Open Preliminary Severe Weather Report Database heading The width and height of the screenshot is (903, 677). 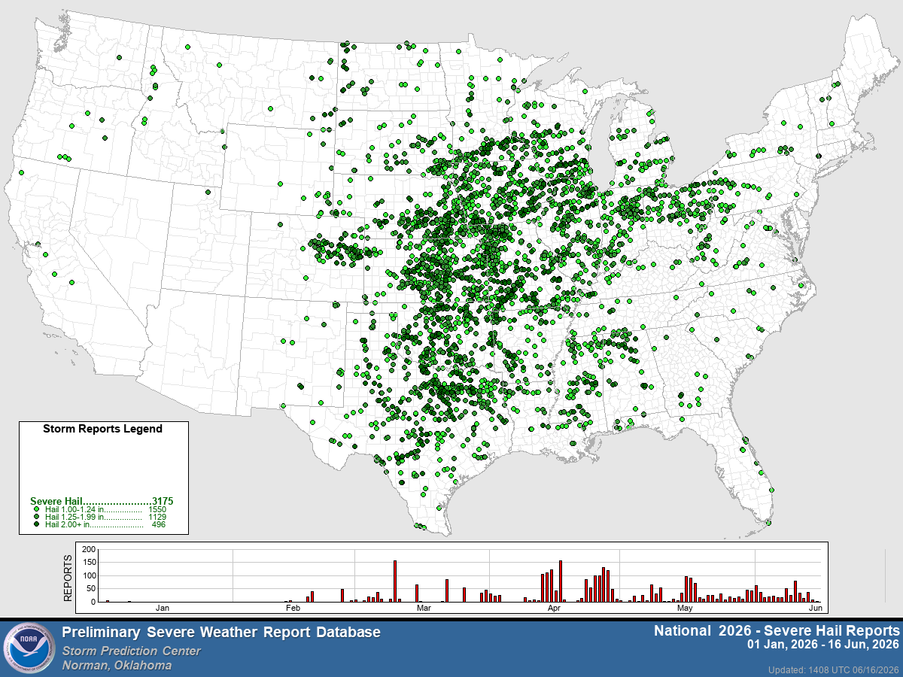221,633
